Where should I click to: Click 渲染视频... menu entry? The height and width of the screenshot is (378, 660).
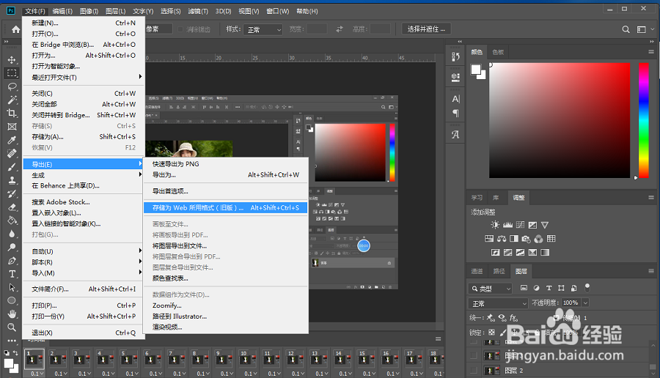pyautogui.click(x=226, y=327)
